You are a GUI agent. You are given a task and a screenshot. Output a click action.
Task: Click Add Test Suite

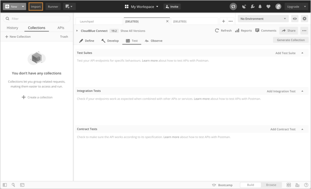(x=285, y=53)
